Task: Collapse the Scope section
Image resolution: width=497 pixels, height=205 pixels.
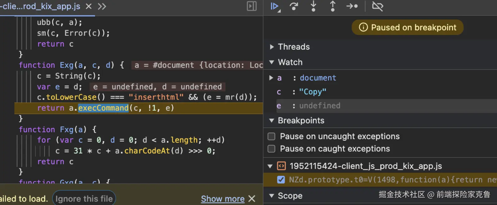Action: point(272,196)
